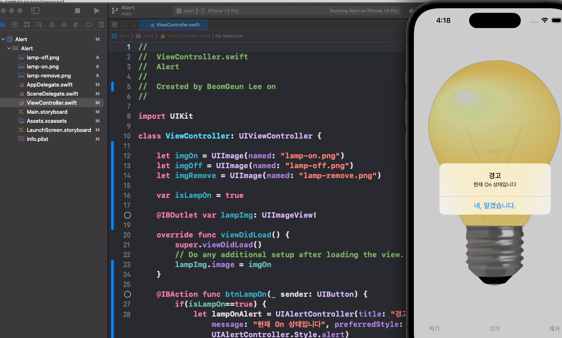The height and width of the screenshot is (338, 562).
Task: Click the Run play button
Action: pos(97,11)
